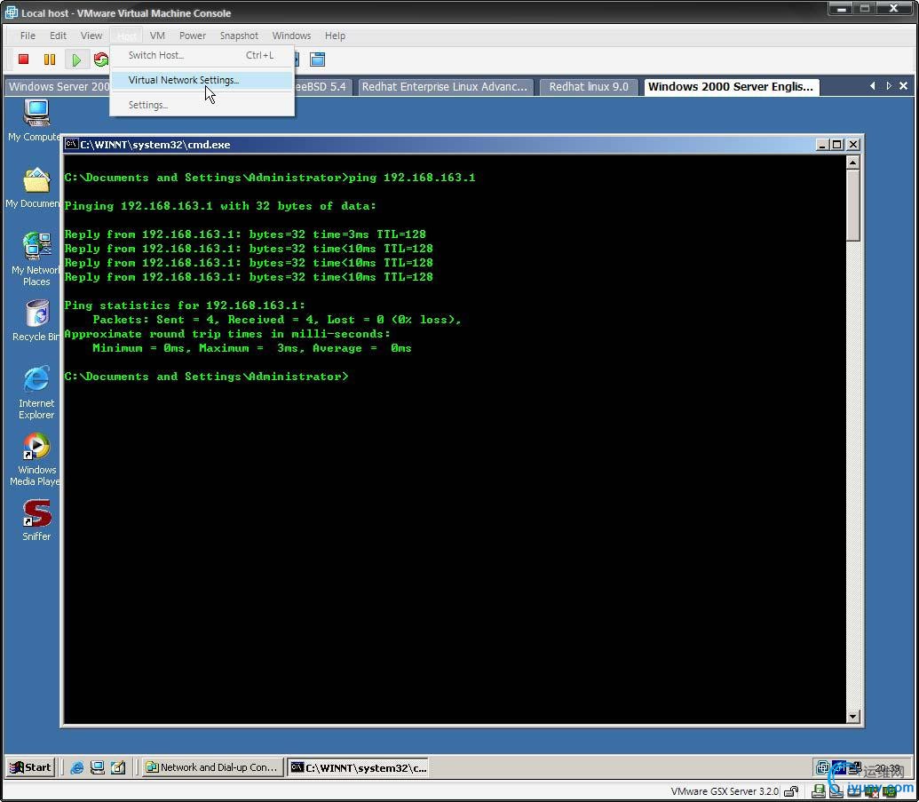Close the current VM tab
The image size is (919, 802).
pos(903,86)
